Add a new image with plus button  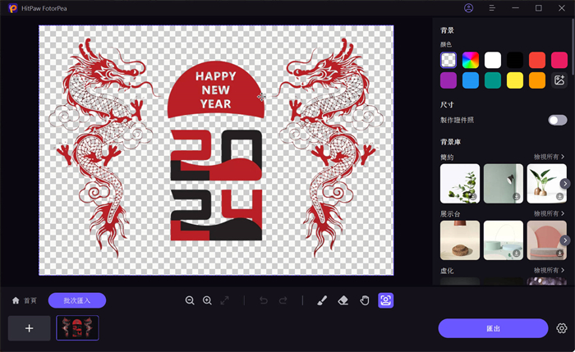point(30,328)
